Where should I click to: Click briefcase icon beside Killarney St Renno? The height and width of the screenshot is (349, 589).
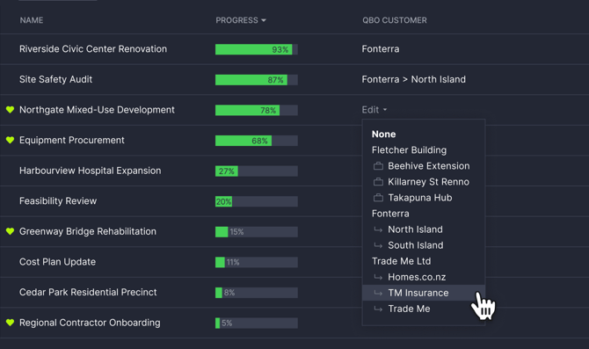point(378,182)
